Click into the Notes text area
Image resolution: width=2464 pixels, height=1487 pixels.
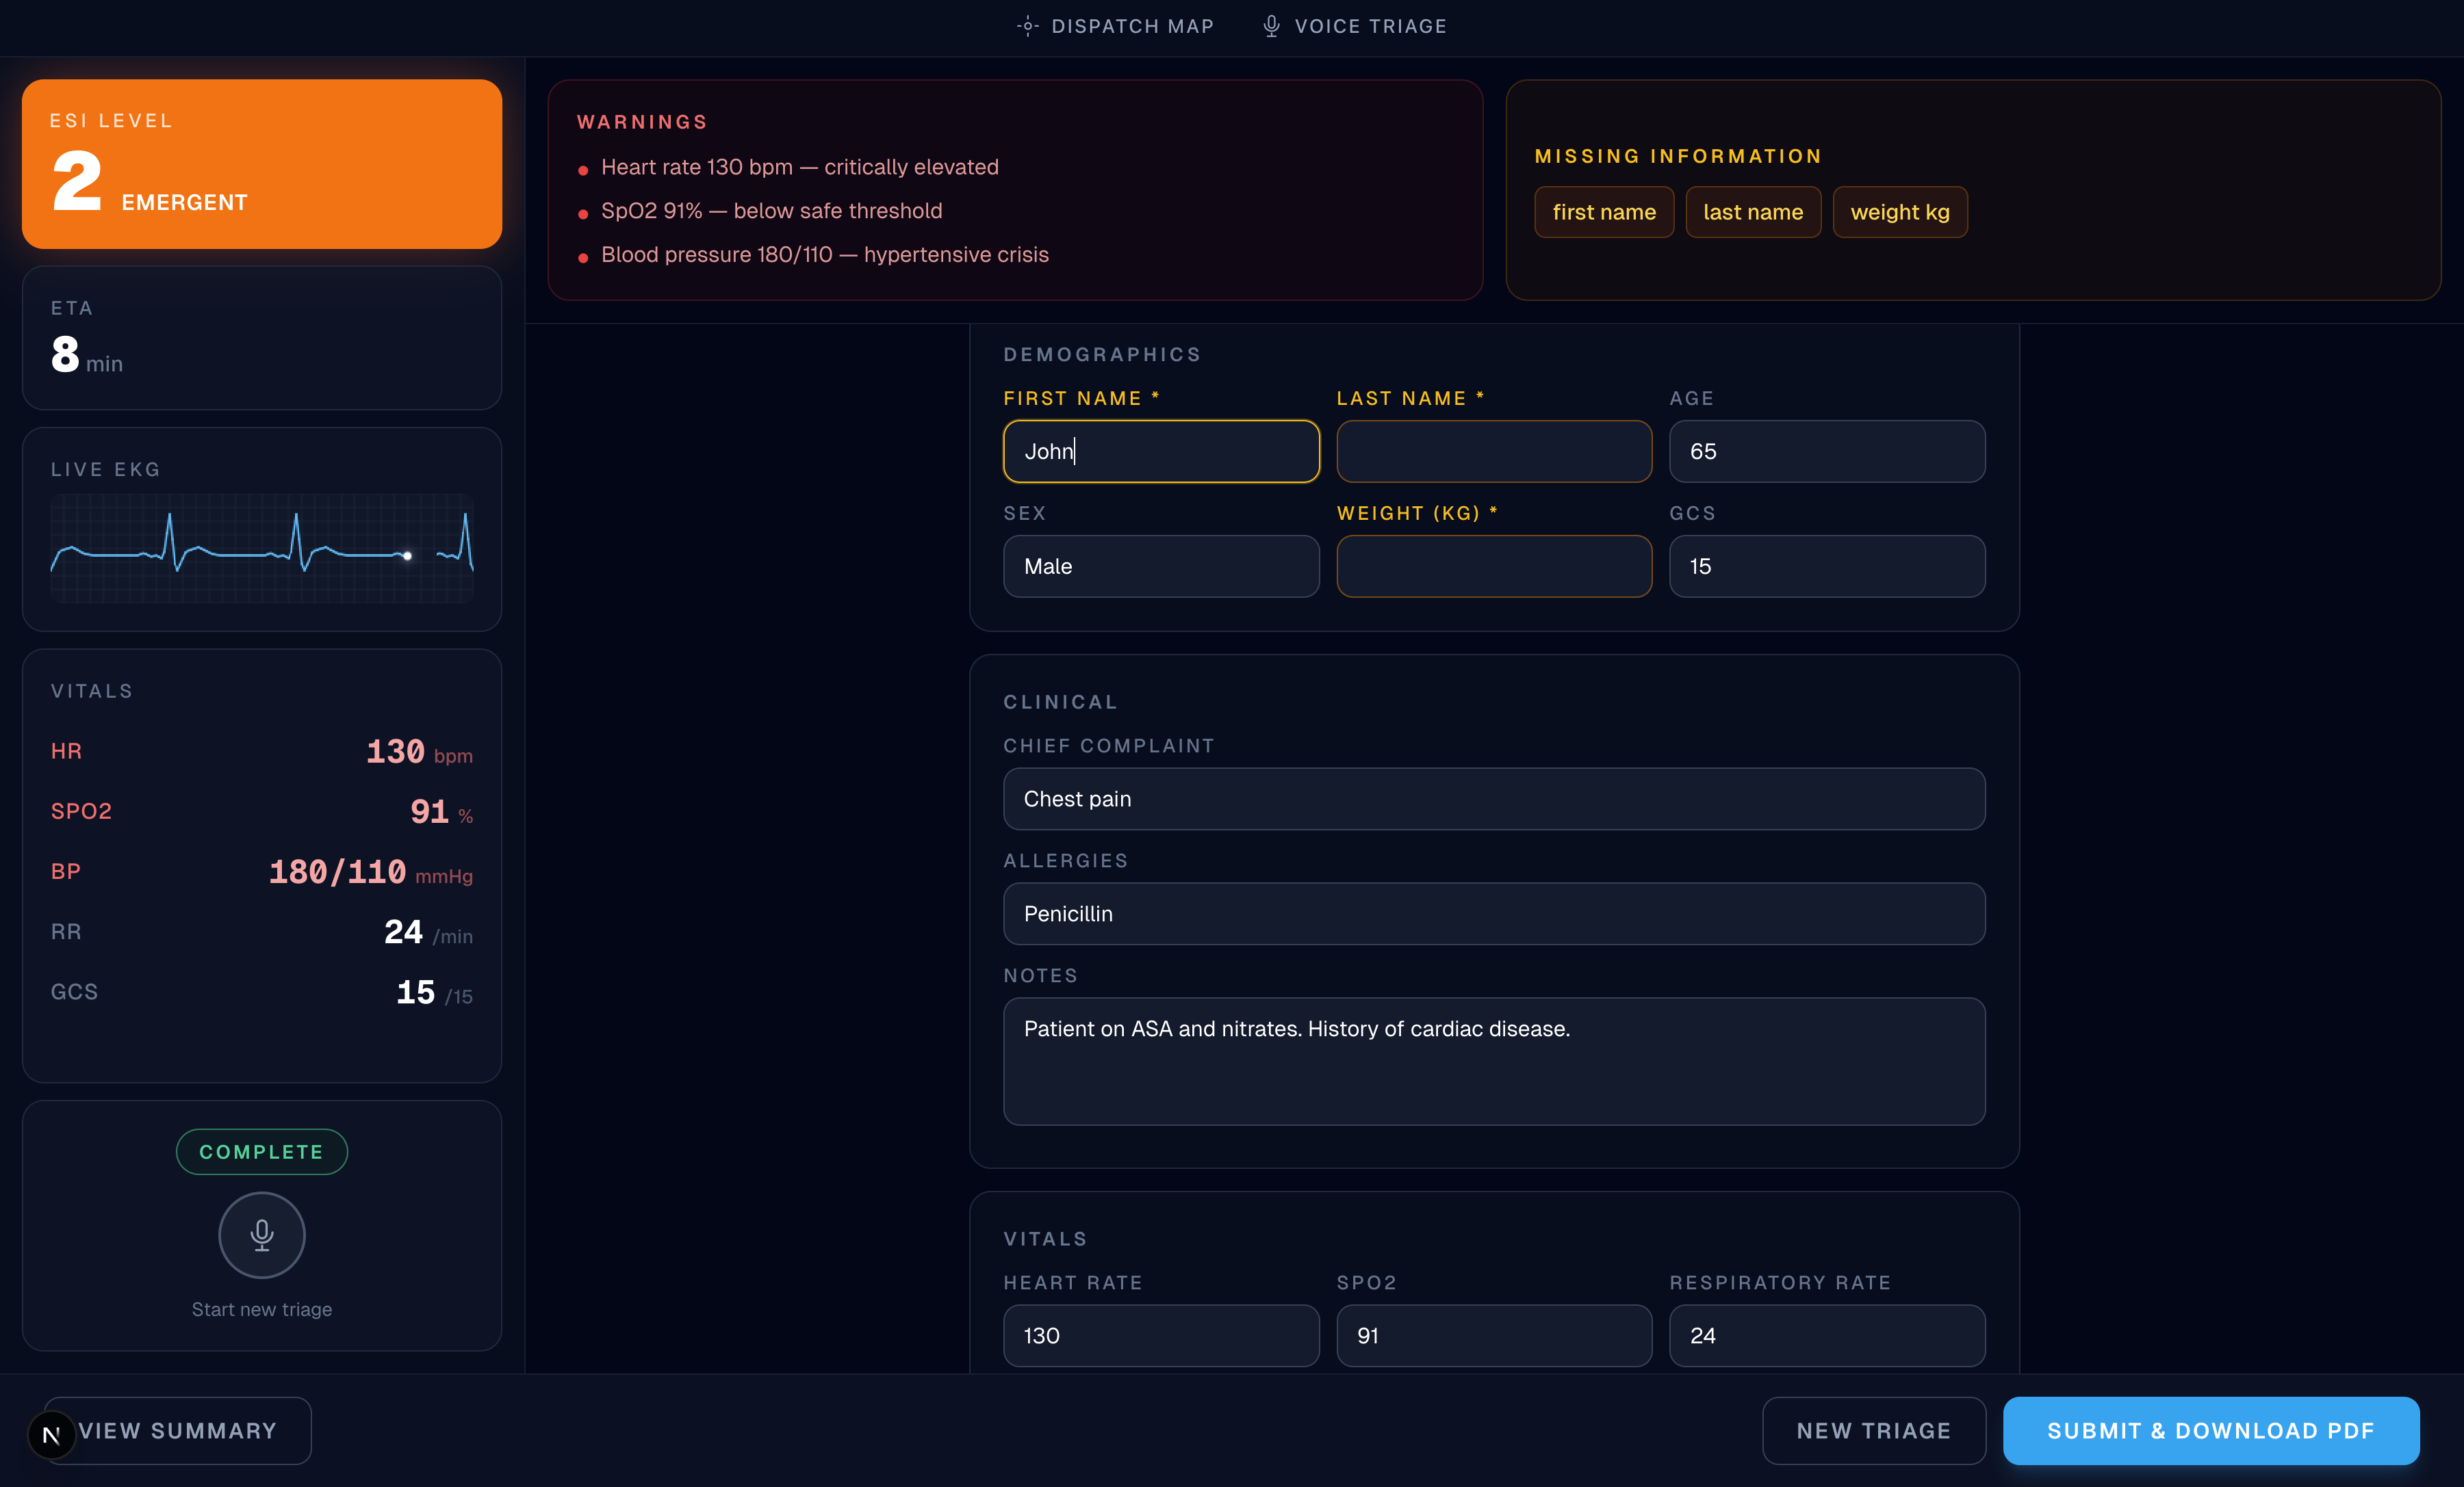click(1493, 1062)
